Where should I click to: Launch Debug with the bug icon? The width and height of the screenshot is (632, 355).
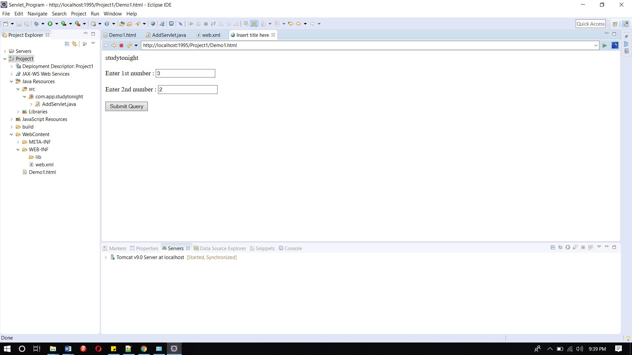(37, 24)
